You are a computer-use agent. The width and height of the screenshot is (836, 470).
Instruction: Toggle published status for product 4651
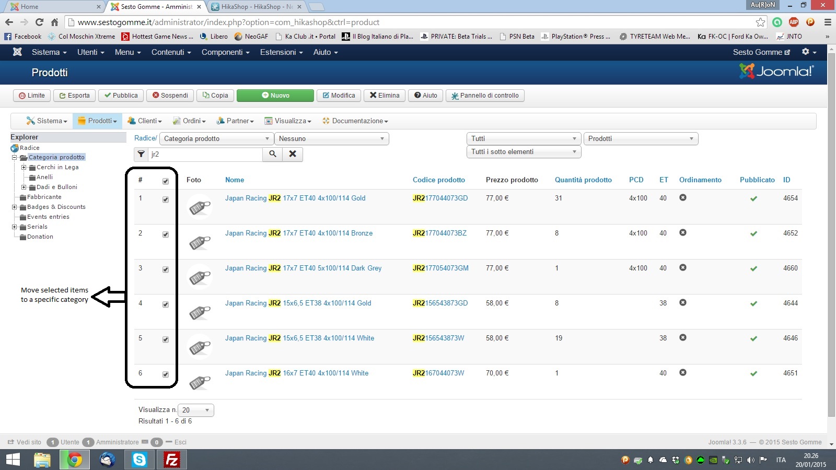753,373
